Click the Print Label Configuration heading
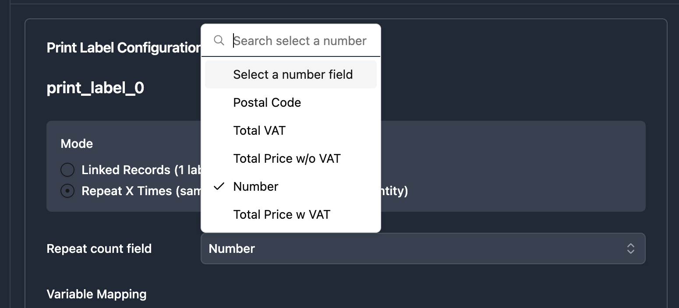This screenshot has height=308, width=679. coord(124,48)
